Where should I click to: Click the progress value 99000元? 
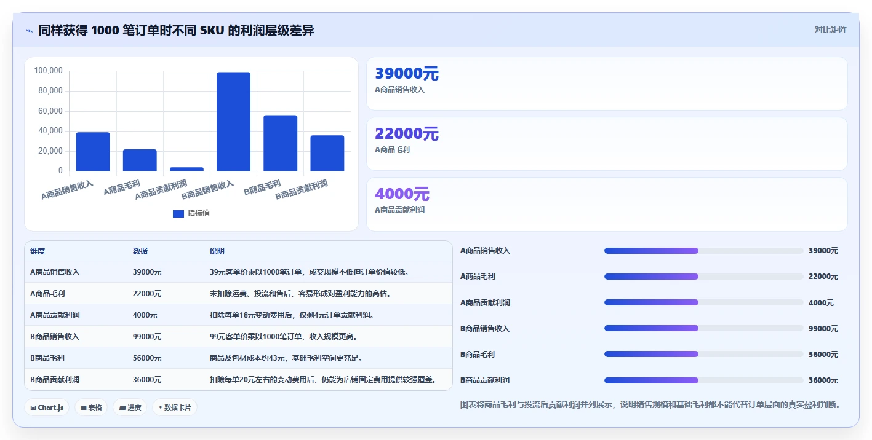pyautogui.click(x=823, y=329)
